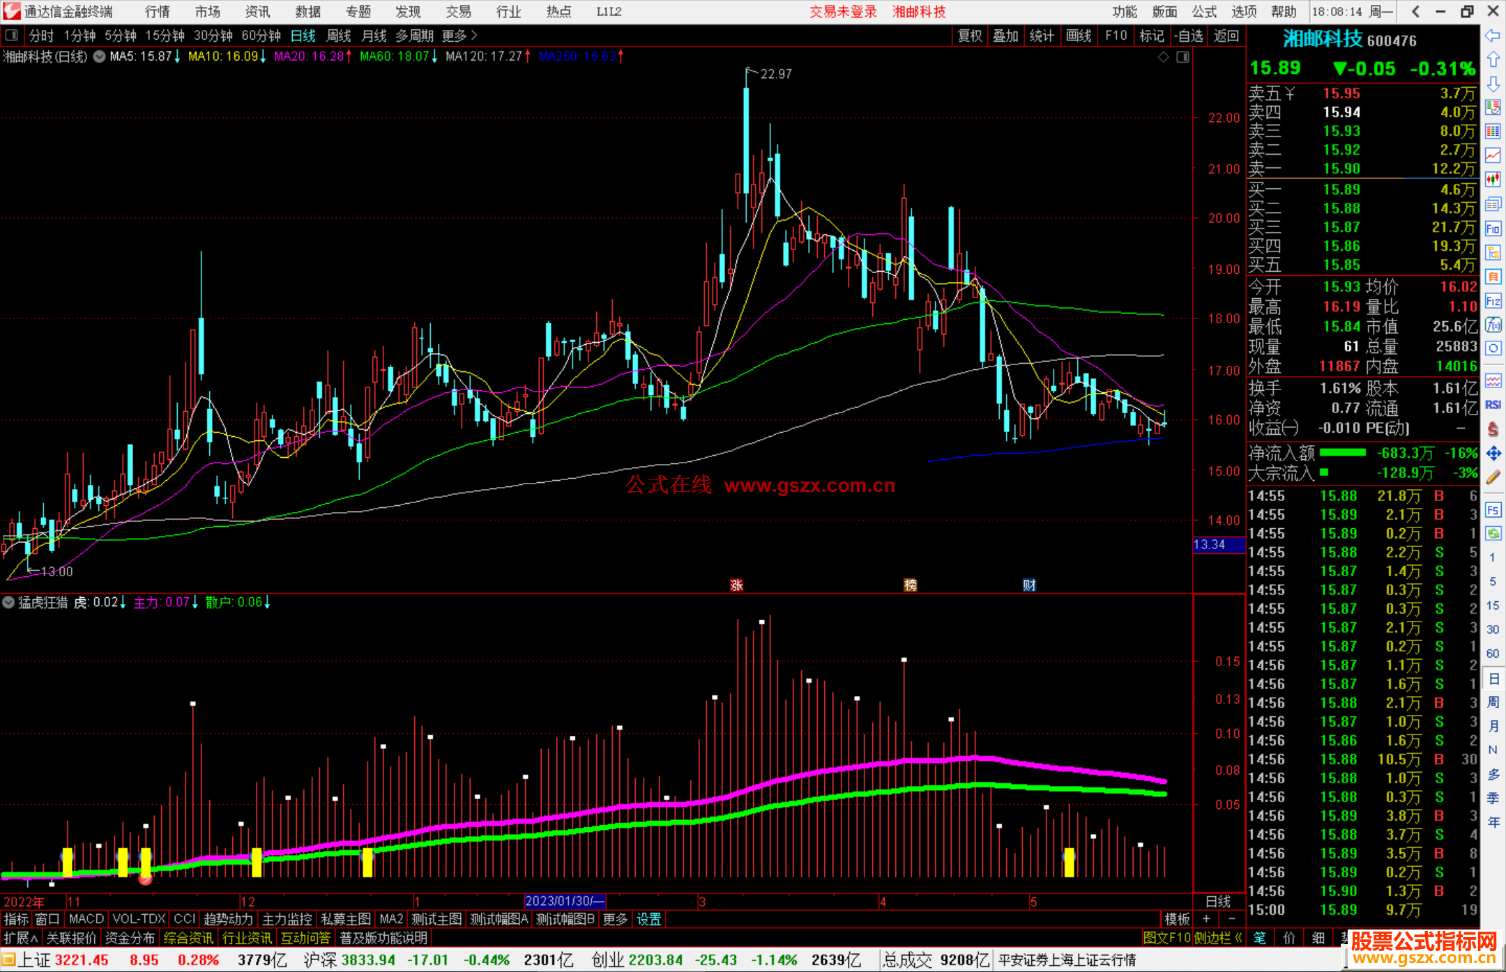
Task: Open the 行情 menu
Action: (x=157, y=11)
